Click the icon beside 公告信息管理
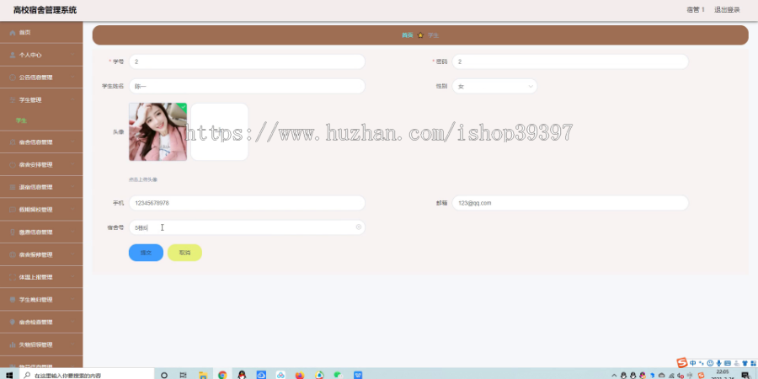The height and width of the screenshot is (379, 758). click(13, 77)
